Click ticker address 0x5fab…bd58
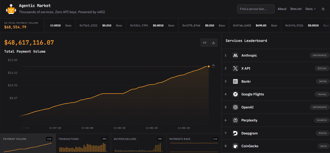The width and height of the screenshot is (330, 153). coord(242,25)
